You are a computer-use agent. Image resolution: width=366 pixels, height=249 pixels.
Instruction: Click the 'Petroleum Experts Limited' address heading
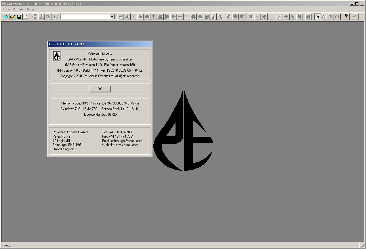pos(70,132)
